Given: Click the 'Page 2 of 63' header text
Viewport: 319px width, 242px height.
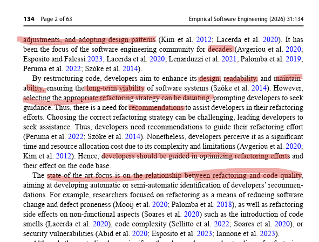Looking at the screenshot, I should point(56,19).
